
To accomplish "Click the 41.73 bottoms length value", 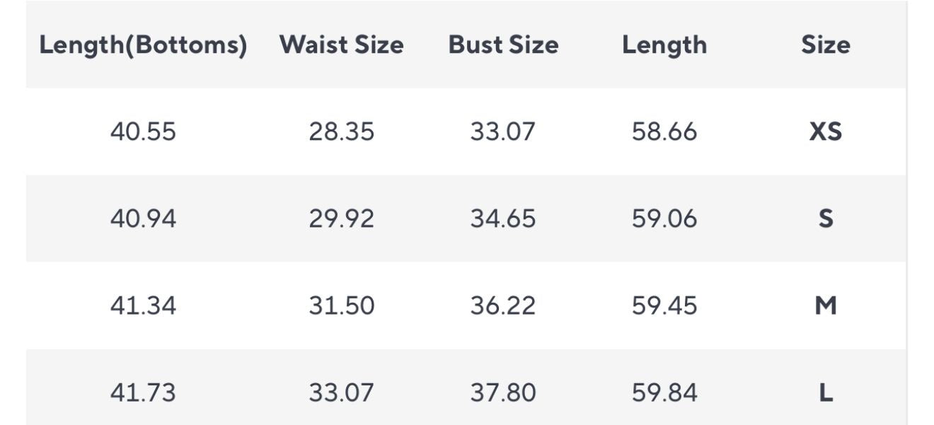I will pos(143,392).
